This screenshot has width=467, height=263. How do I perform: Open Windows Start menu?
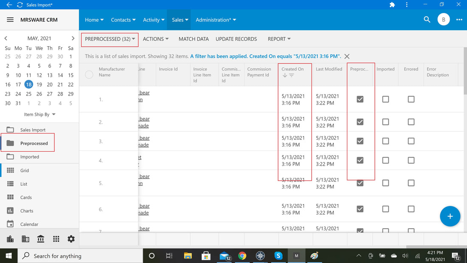point(8,256)
